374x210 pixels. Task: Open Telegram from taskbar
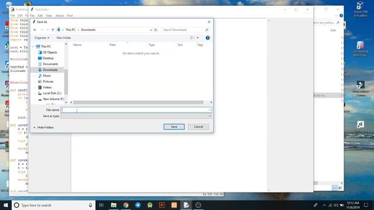click(138, 205)
